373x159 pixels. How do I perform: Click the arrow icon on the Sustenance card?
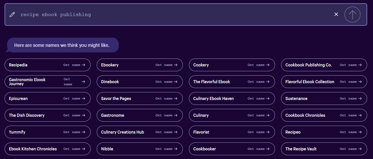point(360,98)
